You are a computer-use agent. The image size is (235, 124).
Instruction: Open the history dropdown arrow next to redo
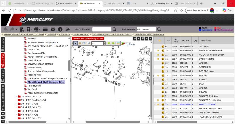coord(17,30)
